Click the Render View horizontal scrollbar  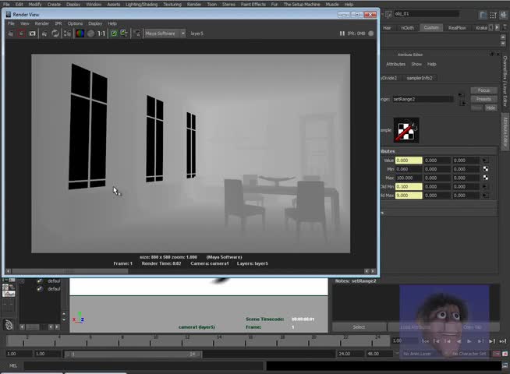[x=70, y=271]
